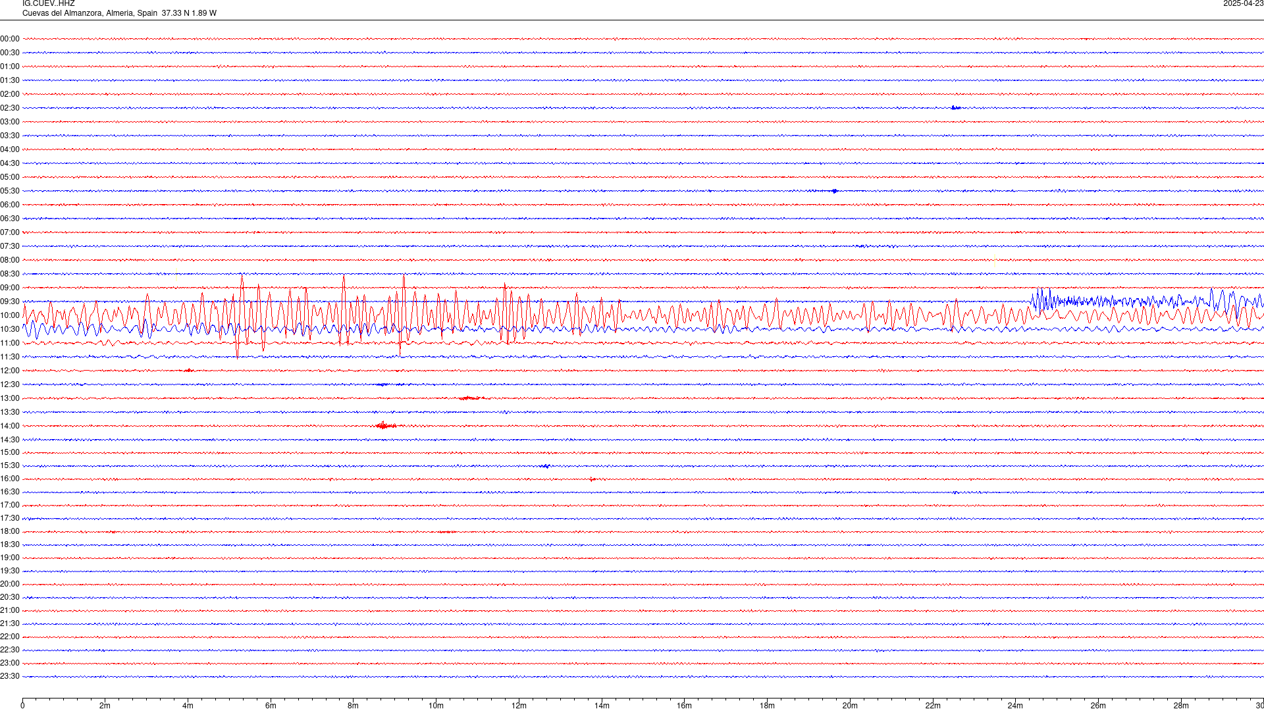Screen dimensions: 1264x711
Task: Click the station code IG.CUEV..HHZ
Action: pos(49,4)
